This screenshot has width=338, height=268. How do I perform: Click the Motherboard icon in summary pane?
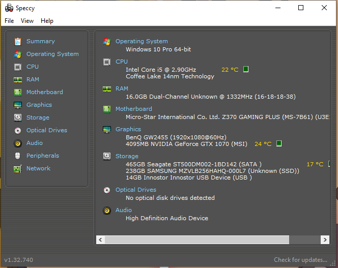point(107,109)
